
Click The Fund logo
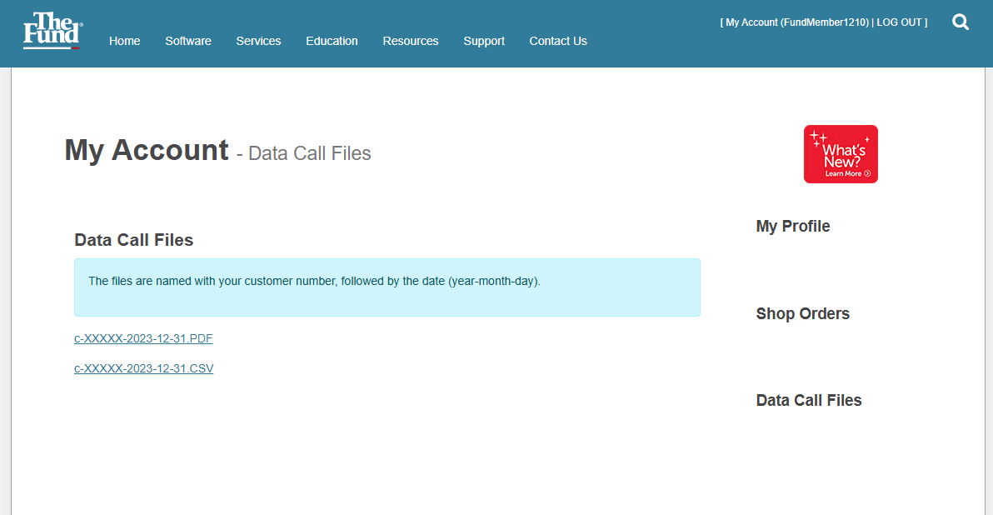(52, 30)
